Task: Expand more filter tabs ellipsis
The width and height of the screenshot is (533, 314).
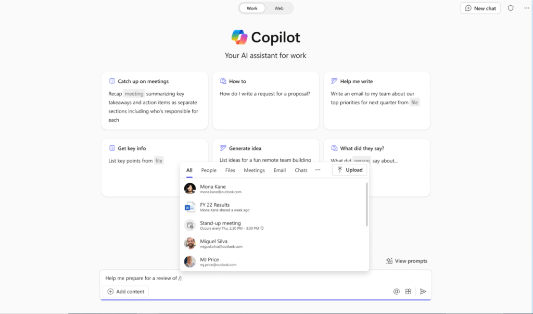Action: tap(318, 170)
